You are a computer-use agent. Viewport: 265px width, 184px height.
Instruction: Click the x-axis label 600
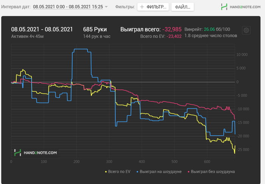(x=207, y=162)
